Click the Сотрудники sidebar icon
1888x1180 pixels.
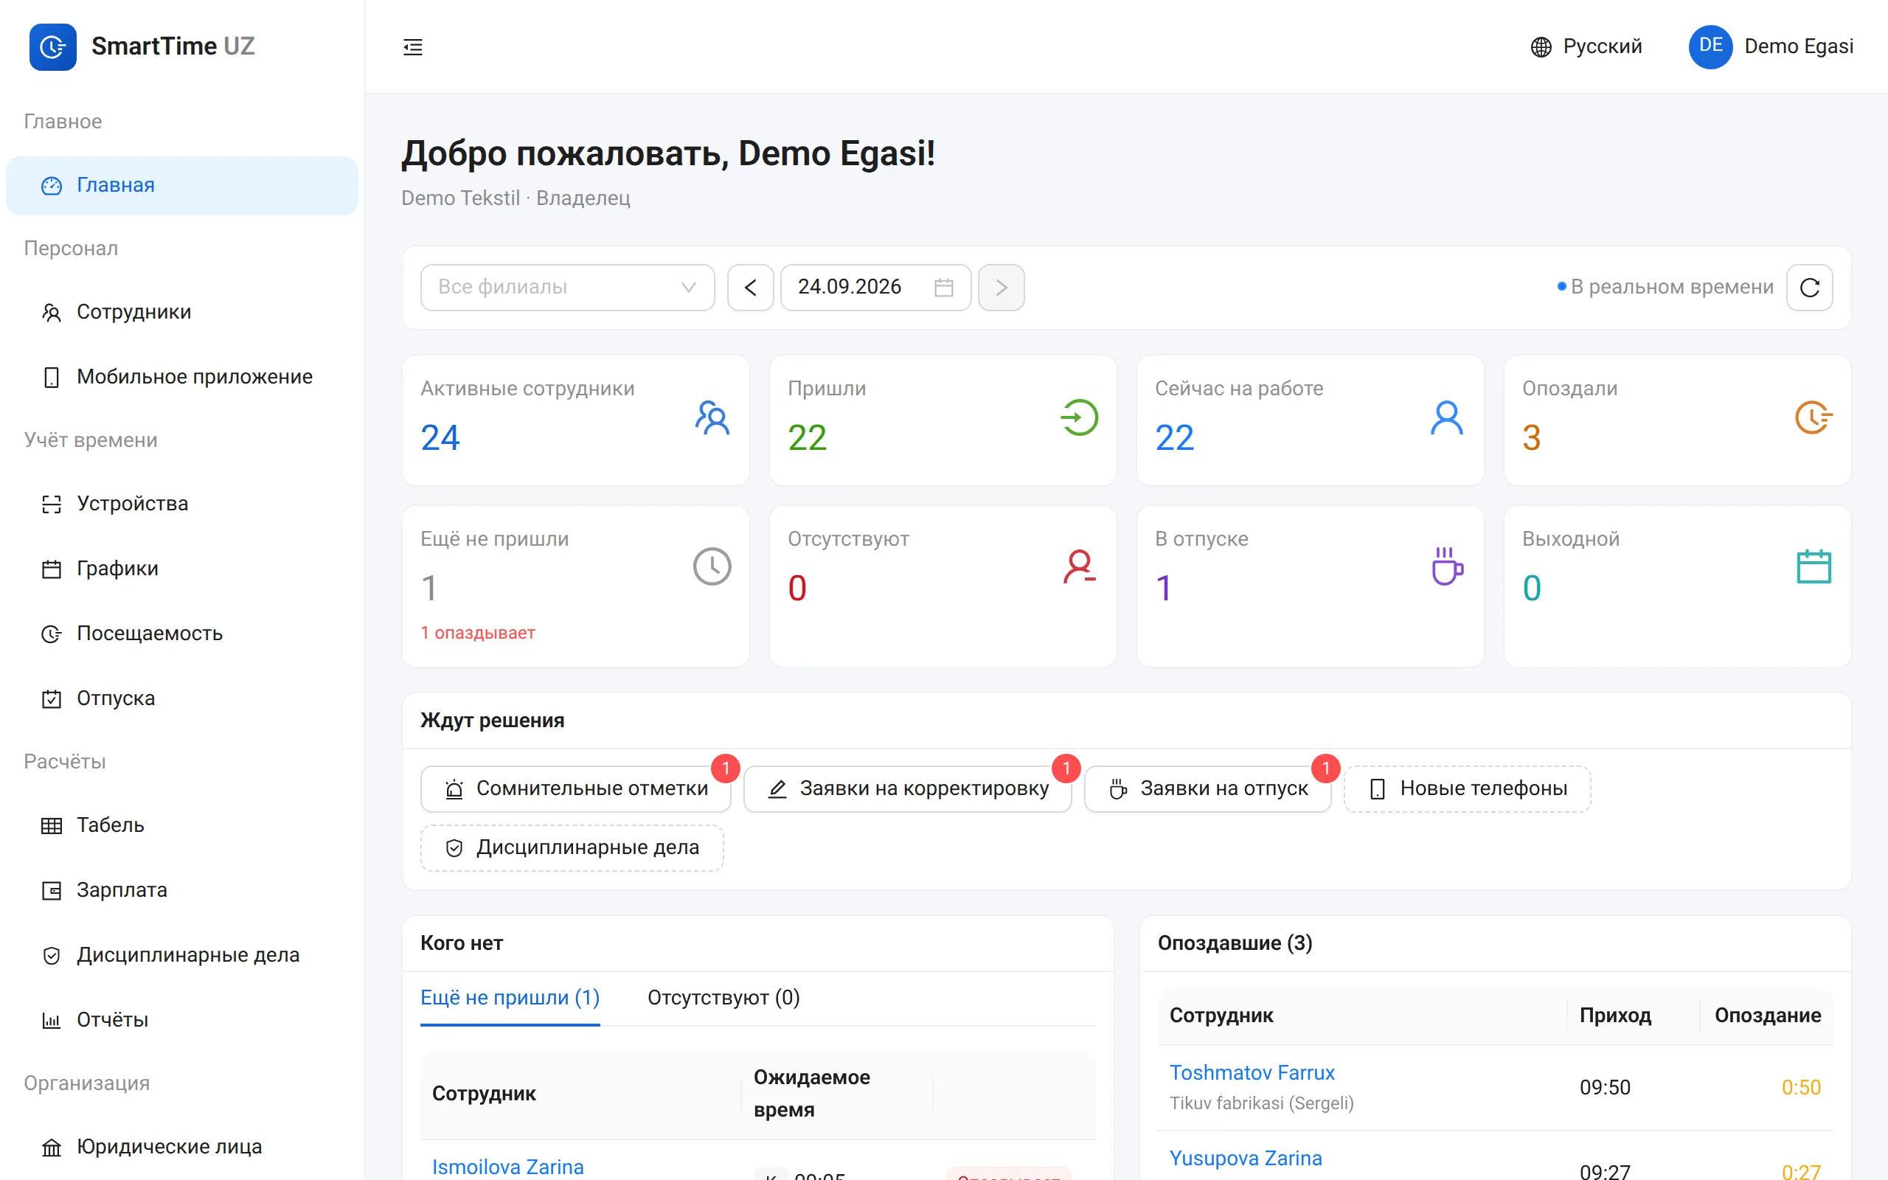pyautogui.click(x=52, y=312)
